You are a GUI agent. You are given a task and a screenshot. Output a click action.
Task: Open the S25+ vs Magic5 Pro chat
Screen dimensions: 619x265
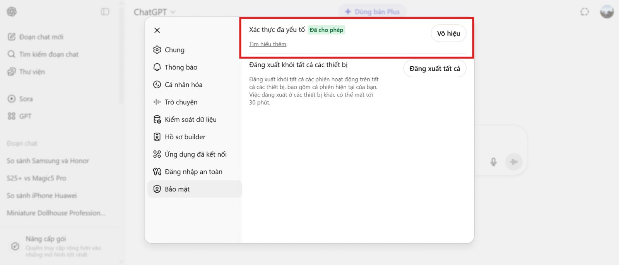[x=36, y=178]
